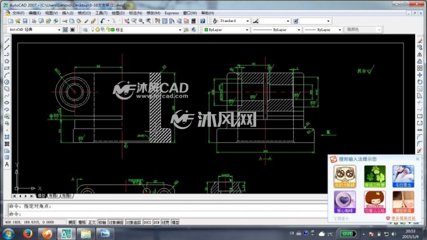
Task: Select the Multiline Text A tool
Action: [7, 165]
